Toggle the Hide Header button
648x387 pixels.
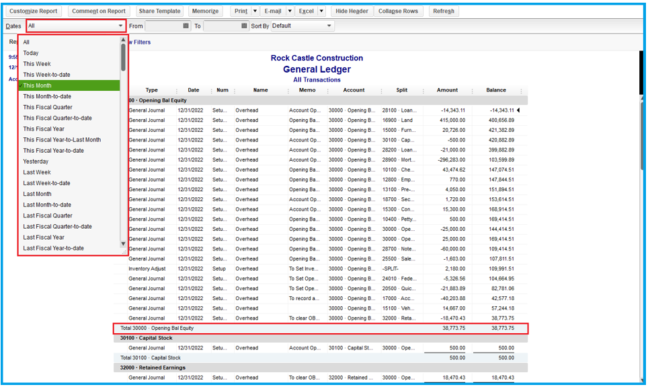(x=352, y=11)
